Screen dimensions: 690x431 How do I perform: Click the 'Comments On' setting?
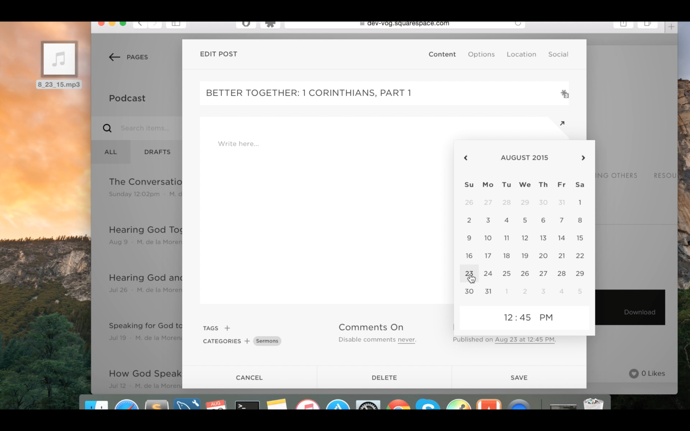[371, 327]
